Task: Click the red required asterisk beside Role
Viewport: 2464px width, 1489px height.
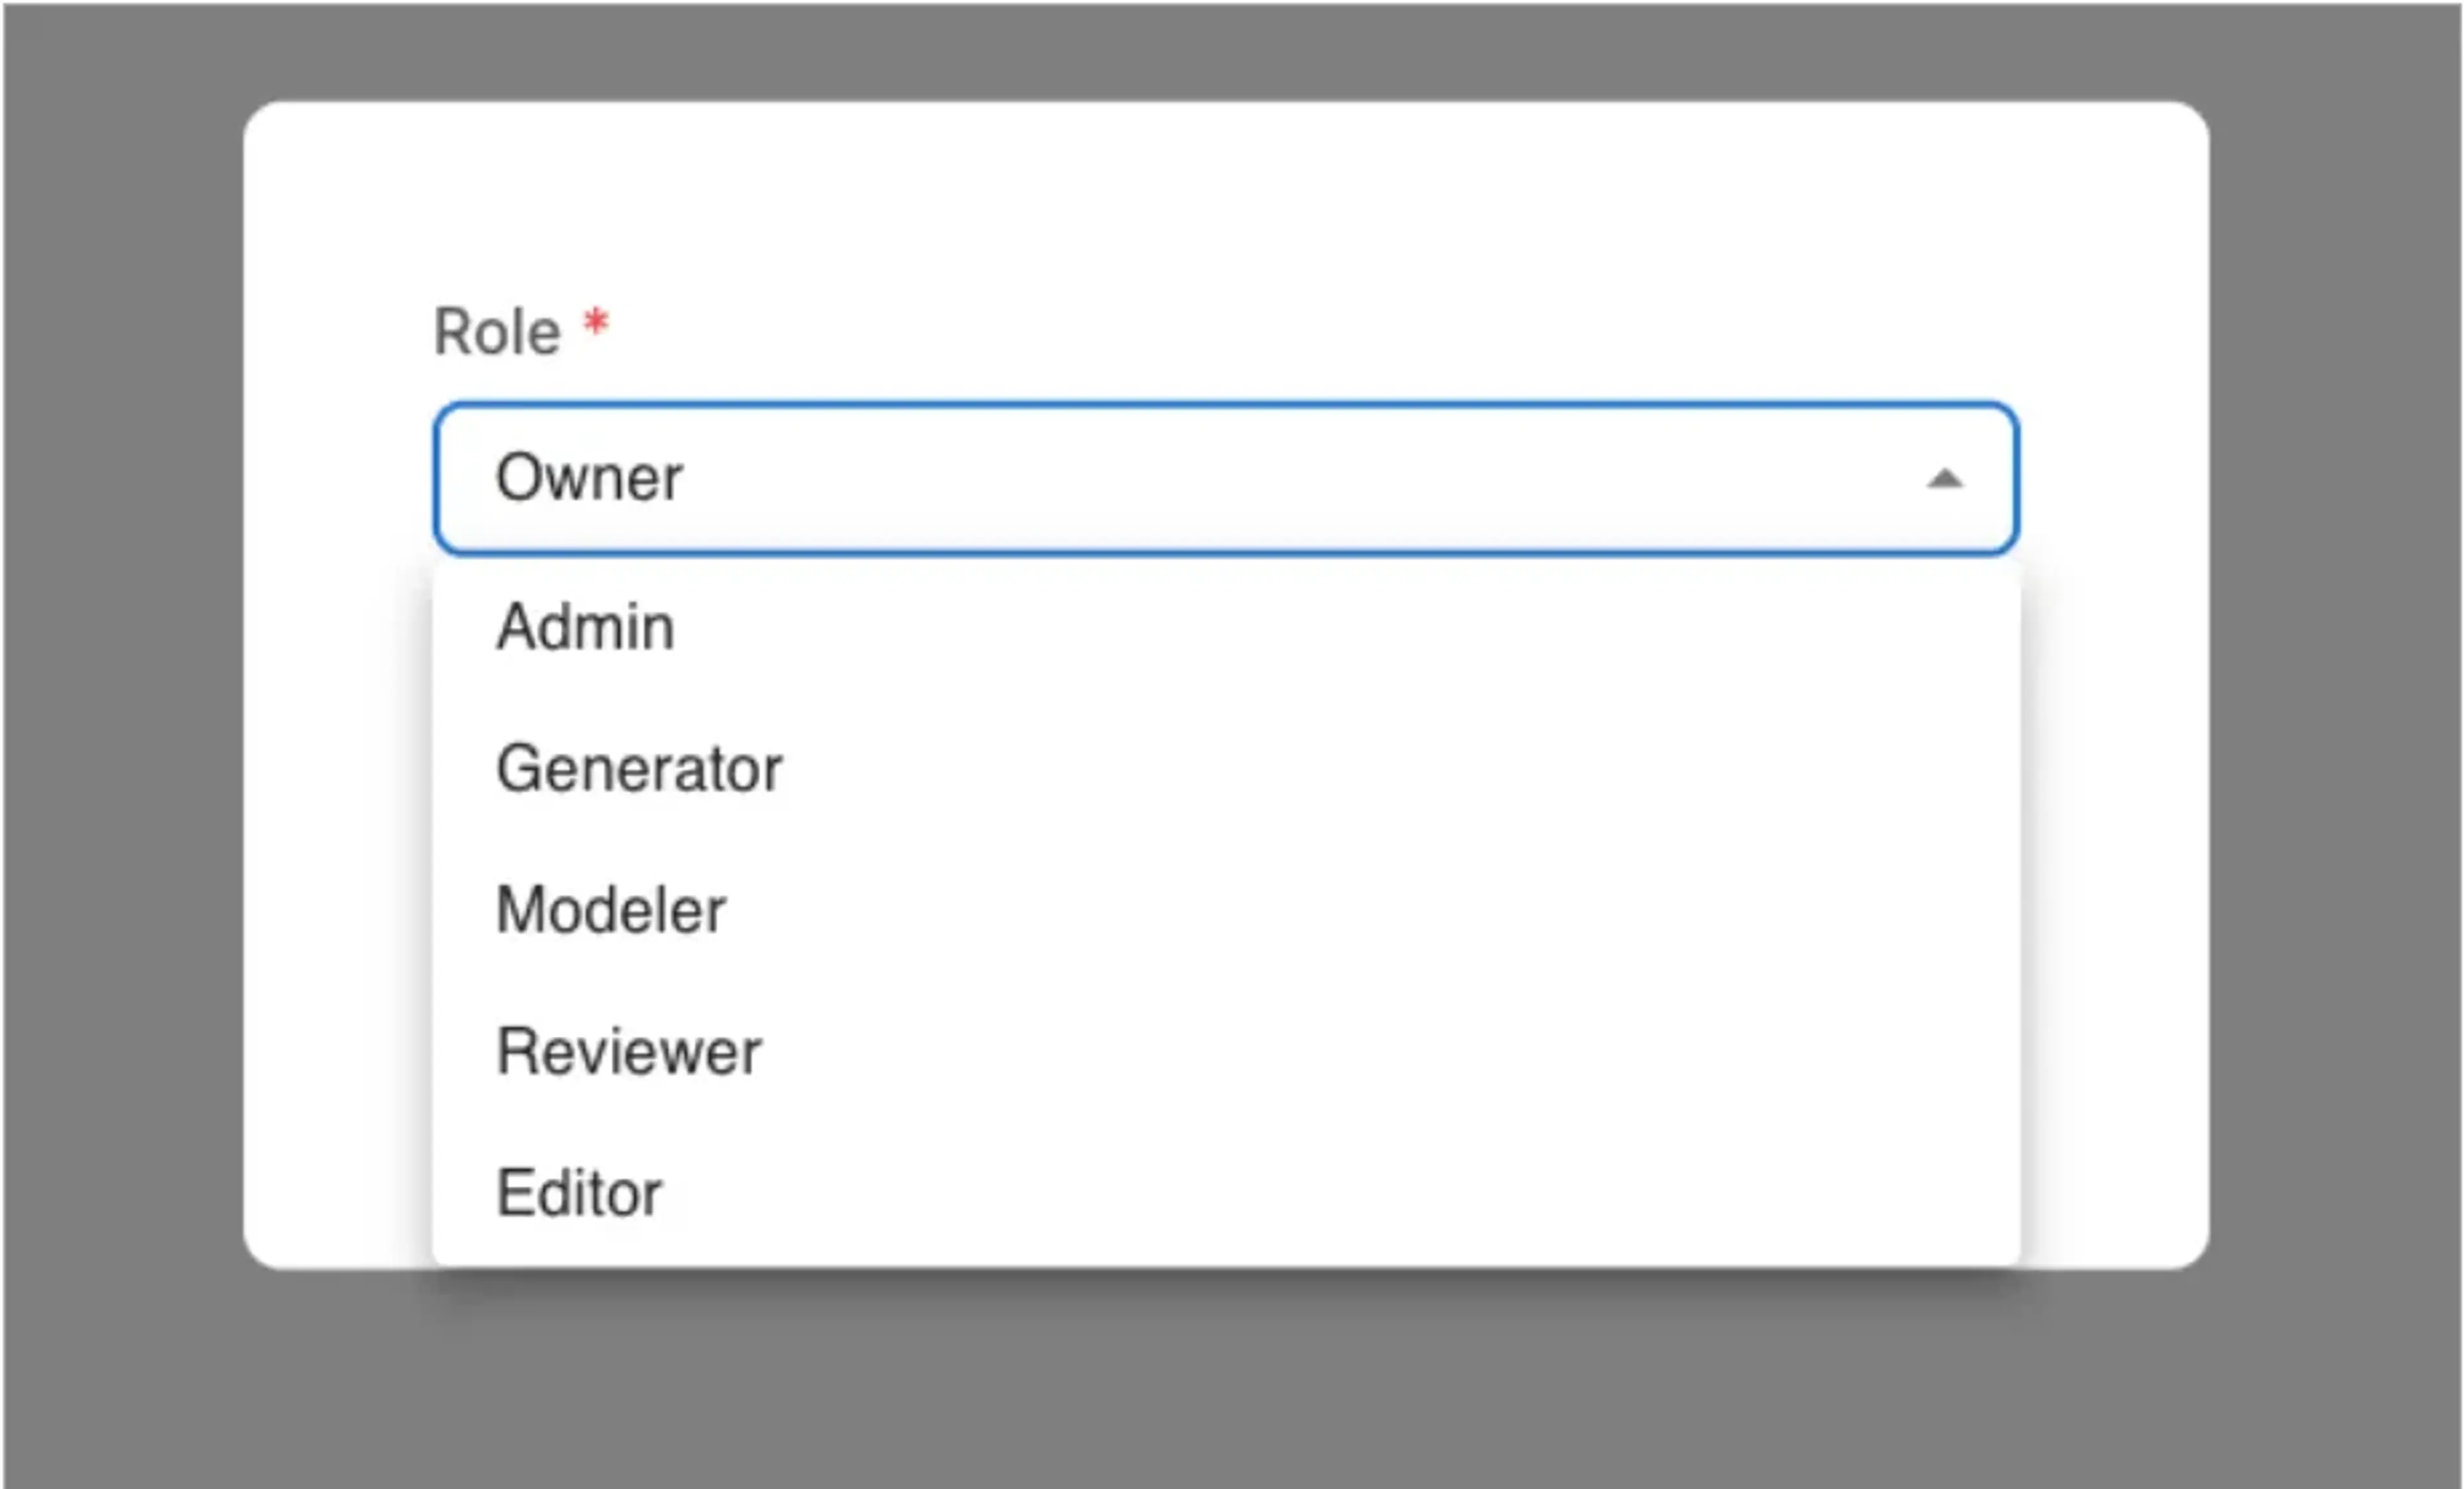Action: pyautogui.click(x=596, y=324)
